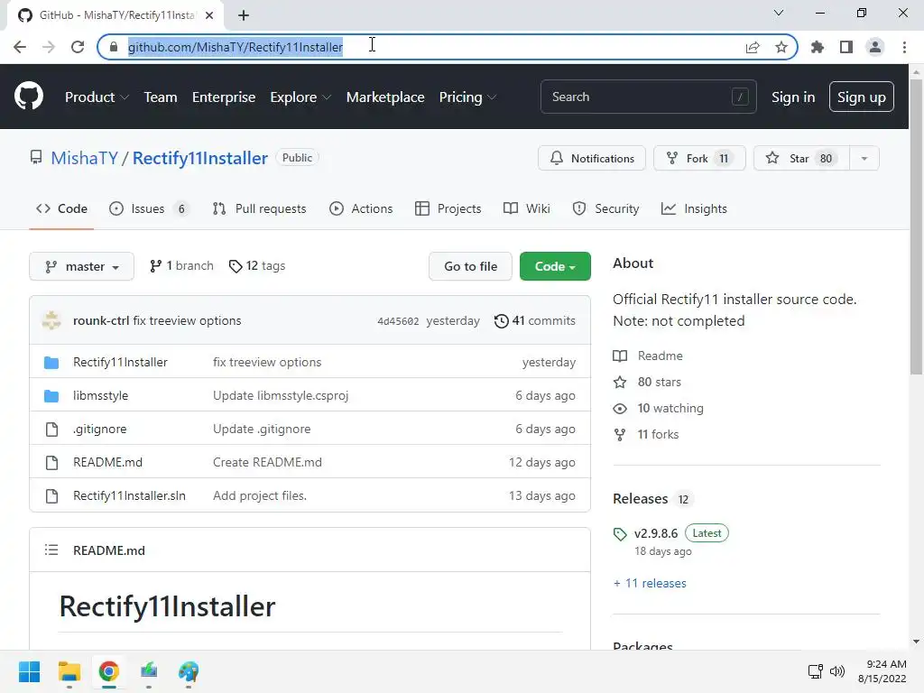Open the 12 tags link

(257, 266)
